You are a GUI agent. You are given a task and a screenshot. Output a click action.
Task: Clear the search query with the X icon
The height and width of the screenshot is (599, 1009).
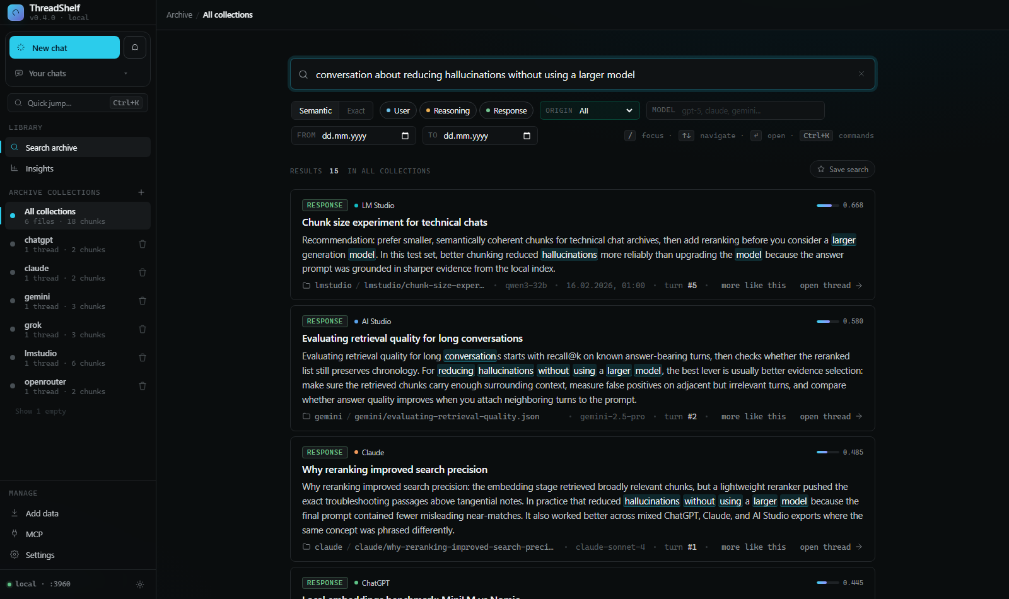861,74
